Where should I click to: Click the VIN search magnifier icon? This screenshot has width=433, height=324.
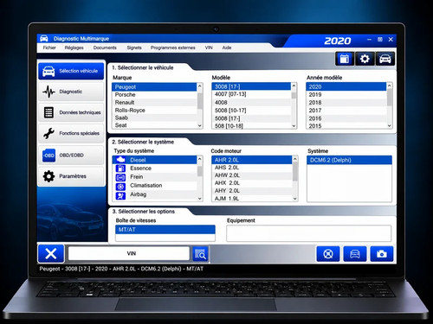point(200,254)
